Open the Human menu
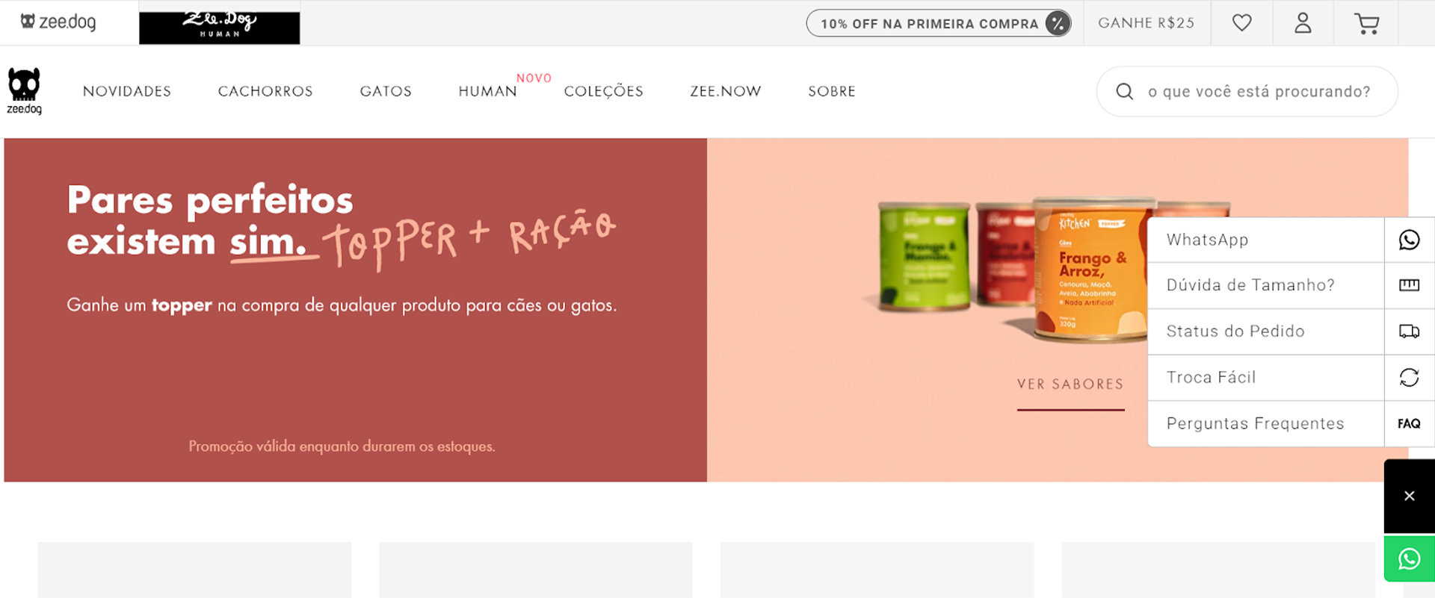The image size is (1435, 598). [x=487, y=91]
